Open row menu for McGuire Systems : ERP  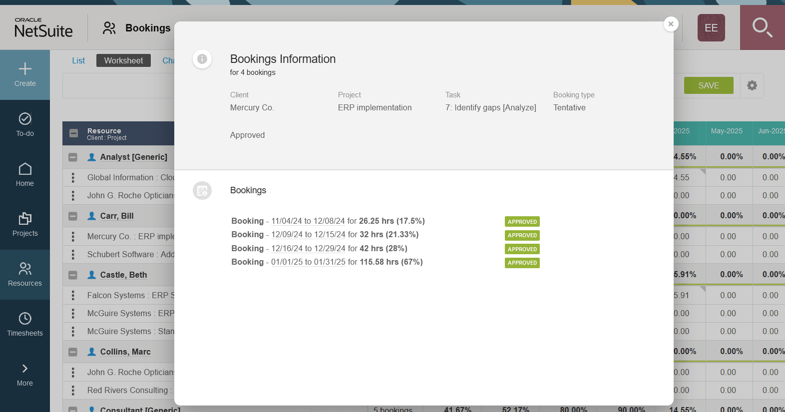click(x=73, y=313)
